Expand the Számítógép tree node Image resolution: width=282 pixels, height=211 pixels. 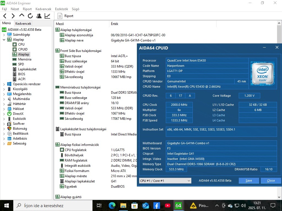tap(4, 35)
